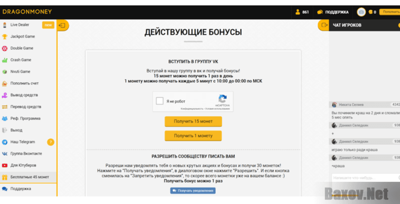Open Crash Game chart icon

(x=5, y=60)
